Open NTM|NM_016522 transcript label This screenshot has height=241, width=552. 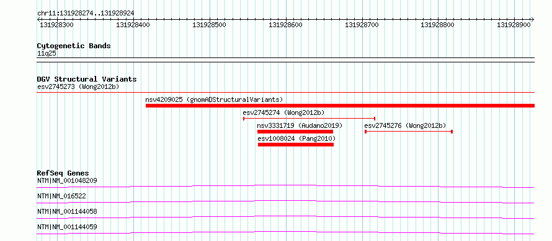click(x=61, y=197)
